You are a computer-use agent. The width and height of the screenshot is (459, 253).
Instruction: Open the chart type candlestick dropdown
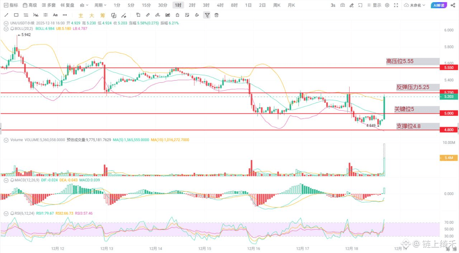(x=84, y=5)
